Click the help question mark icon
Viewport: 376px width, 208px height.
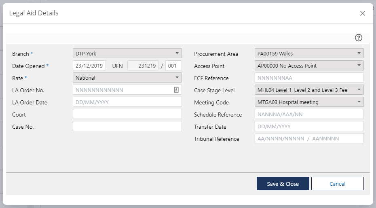click(x=358, y=38)
